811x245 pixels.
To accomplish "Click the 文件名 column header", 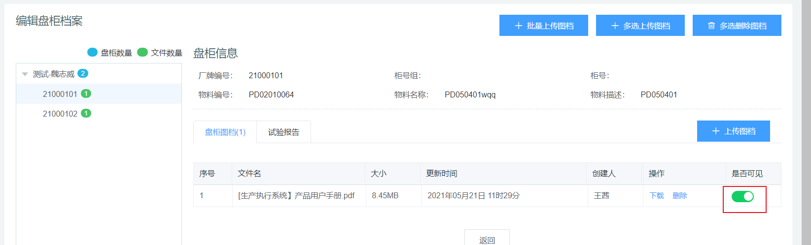I will point(249,174).
